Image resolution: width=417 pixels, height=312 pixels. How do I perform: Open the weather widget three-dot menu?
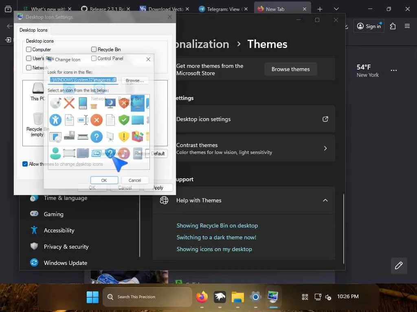click(x=394, y=71)
